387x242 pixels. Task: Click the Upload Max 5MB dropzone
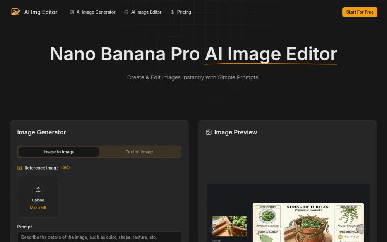38,197
